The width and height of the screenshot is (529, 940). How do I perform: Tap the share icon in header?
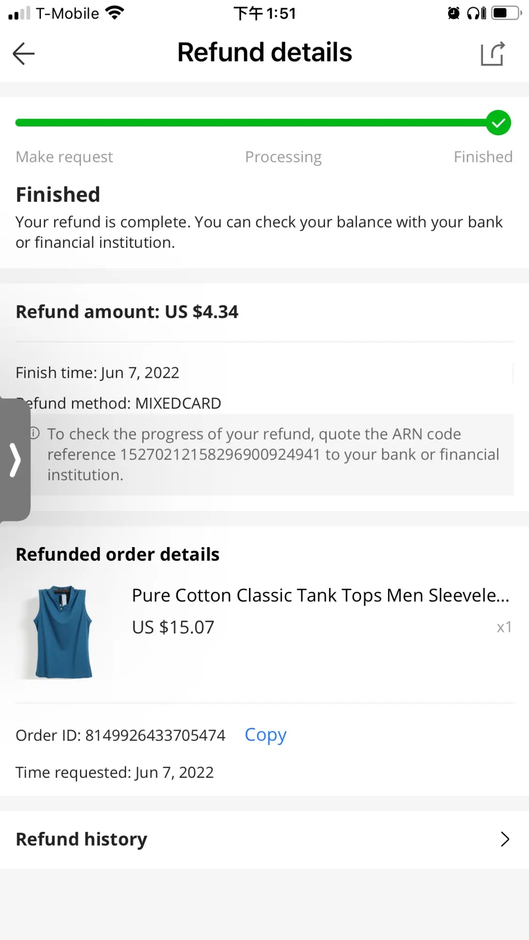click(x=493, y=54)
